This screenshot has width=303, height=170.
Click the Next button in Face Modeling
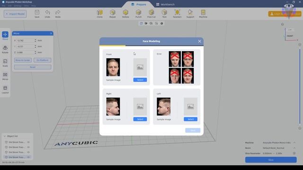tap(193, 130)
